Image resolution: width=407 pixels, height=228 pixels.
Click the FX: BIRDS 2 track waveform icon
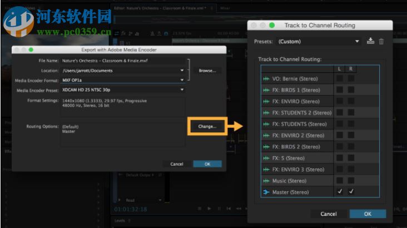pos(266,147)
